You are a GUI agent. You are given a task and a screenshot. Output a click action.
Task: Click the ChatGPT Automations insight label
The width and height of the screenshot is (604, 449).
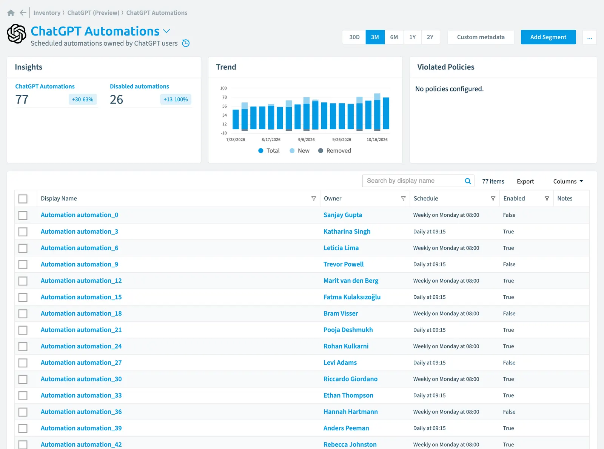click(x=45, y=86)
